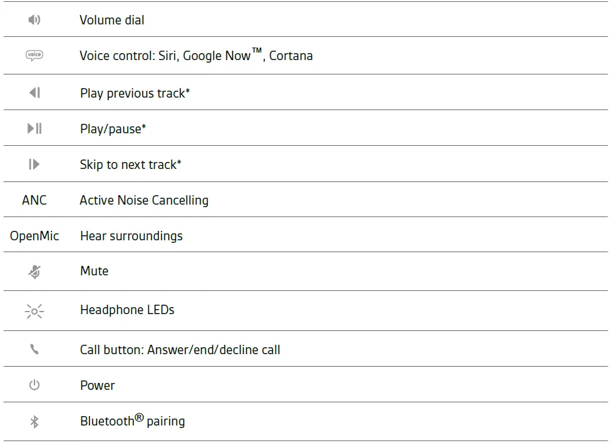Click the play/pause icon
This screenshot has width=612, height=443.
click(34, 128)
